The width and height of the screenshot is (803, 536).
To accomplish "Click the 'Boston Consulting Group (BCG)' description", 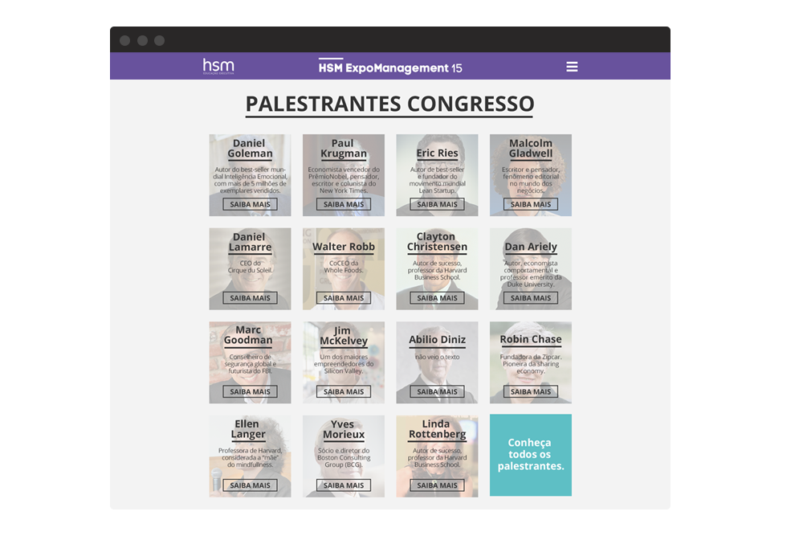I will [x=344, y=458].
